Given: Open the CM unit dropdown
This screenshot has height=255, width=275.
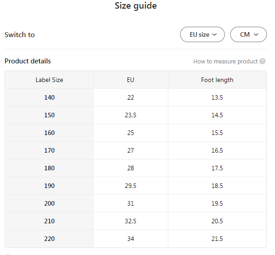Looking at the screenshot, I should click(x=248, y=34).
